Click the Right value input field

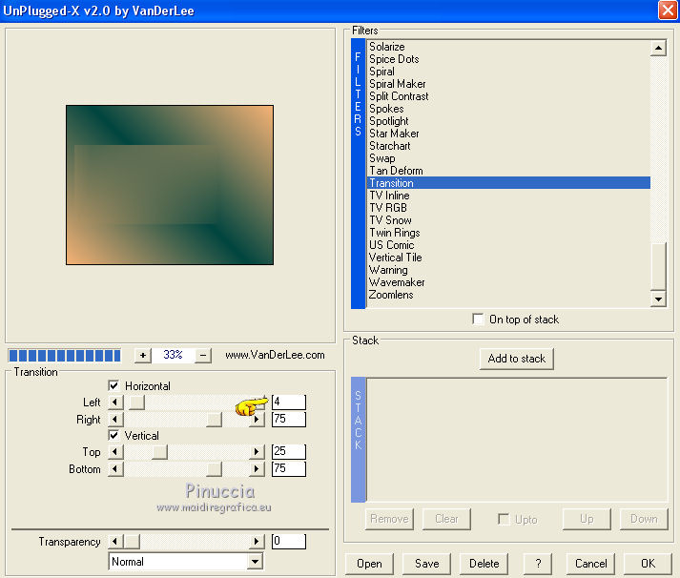pos(289,420)
